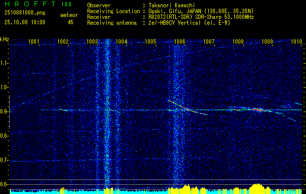
Task: Click the 1003 time axis label
Action: tap(92, 41)
